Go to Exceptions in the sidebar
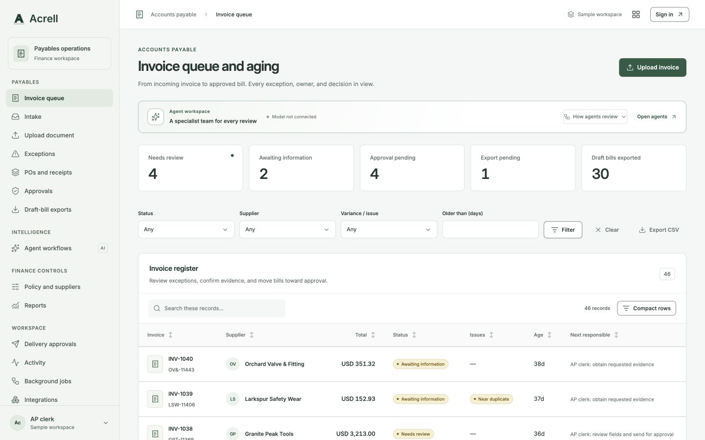 point(59,154)
